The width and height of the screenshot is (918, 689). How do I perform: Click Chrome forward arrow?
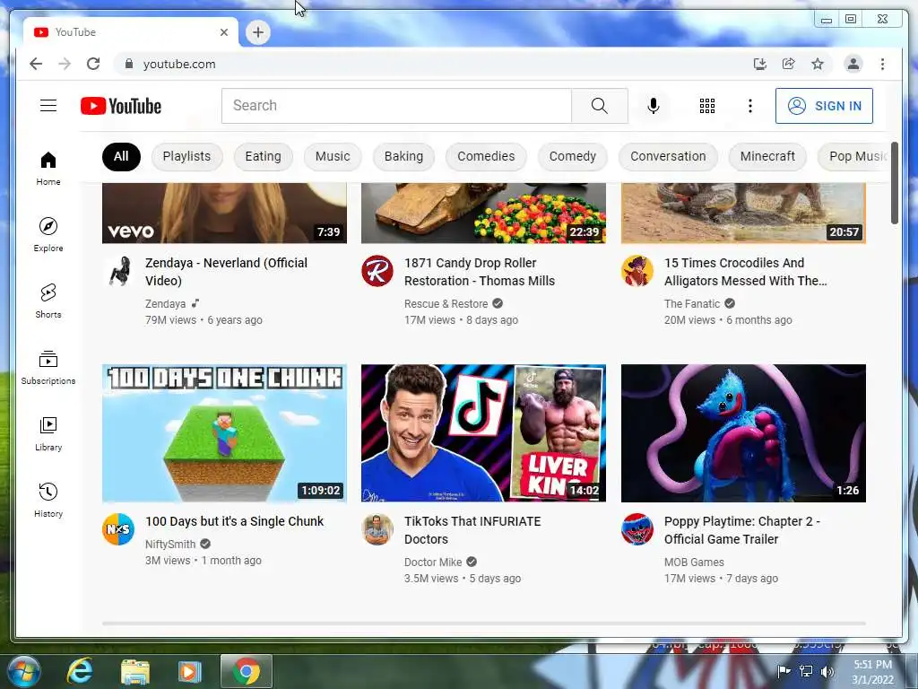(65, 64)
